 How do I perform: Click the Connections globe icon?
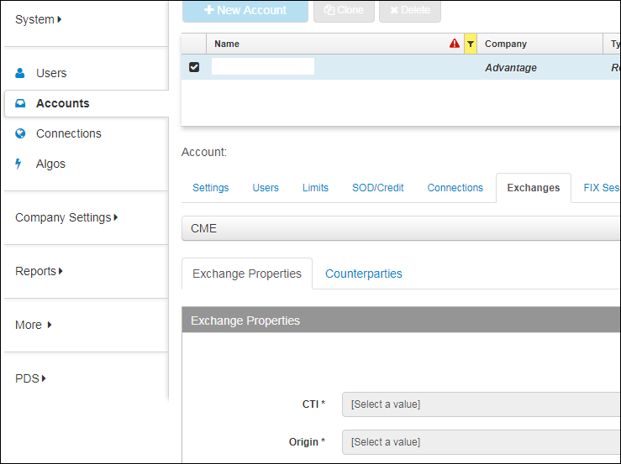pyautogui.click(x=20, y=133)
